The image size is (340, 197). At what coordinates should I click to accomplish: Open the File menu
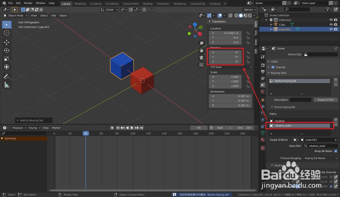[10, 3]
